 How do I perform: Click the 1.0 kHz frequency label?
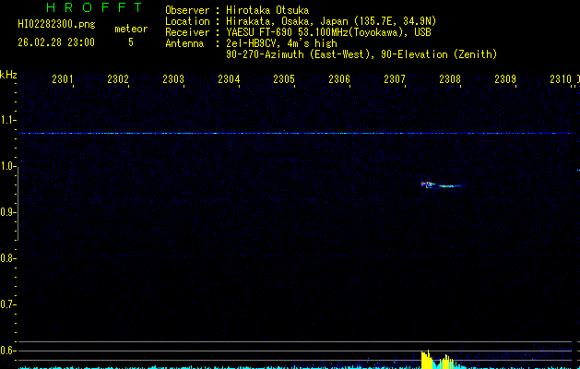(8, 166)
